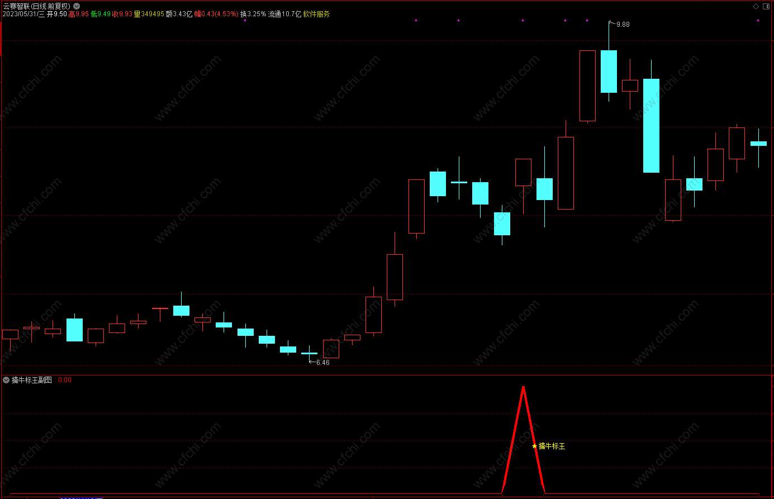Click the 0.00 indicator value

click(x=65, y=380)
